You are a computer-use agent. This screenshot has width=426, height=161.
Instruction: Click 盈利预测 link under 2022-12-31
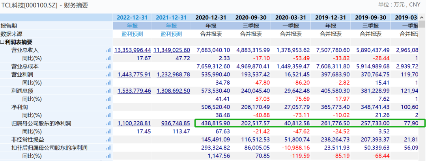[132, 34]
